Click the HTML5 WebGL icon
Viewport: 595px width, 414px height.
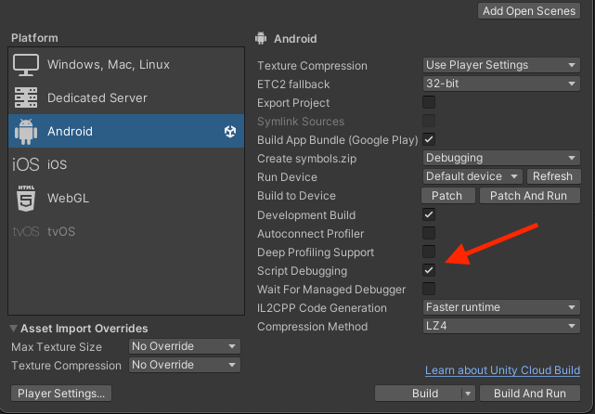pos(26,198)
